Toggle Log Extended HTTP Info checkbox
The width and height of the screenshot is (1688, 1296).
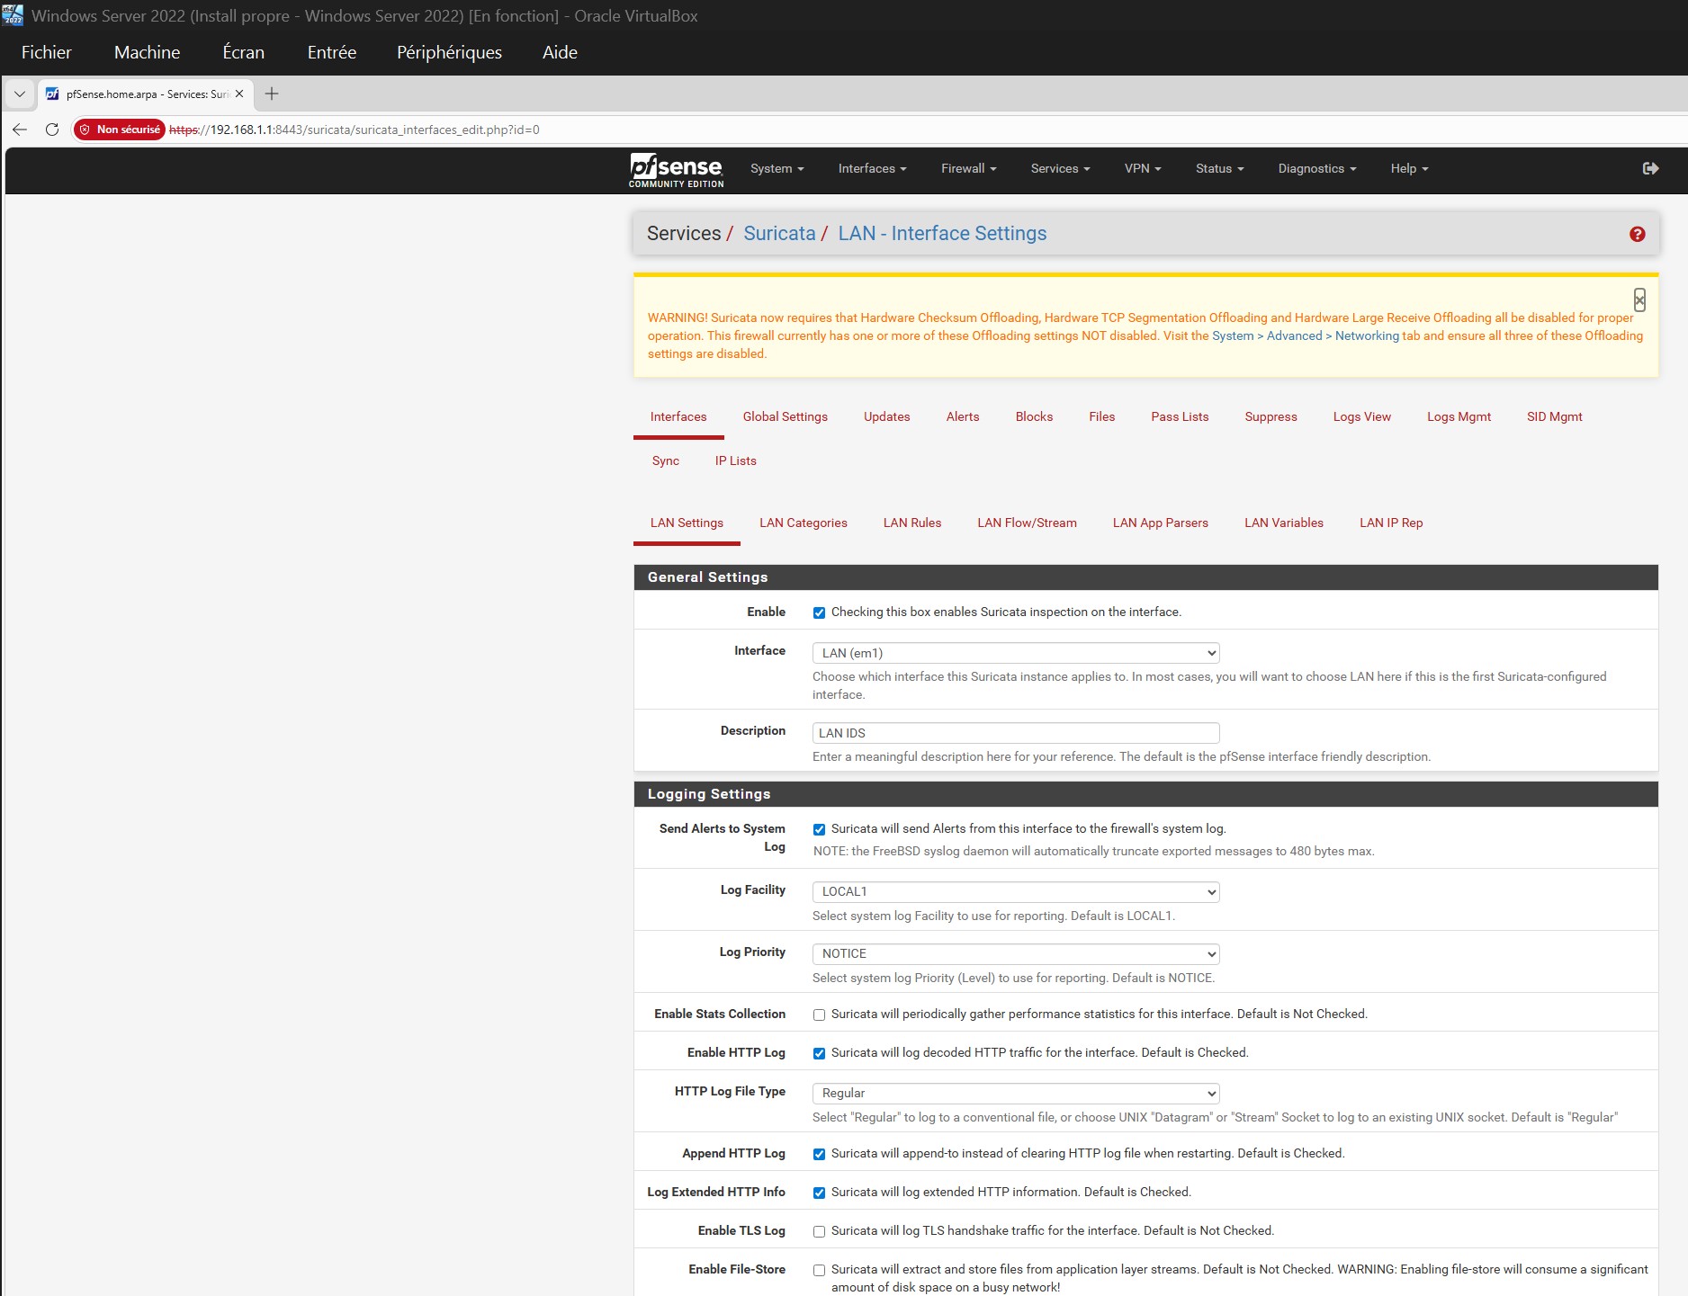pyautogui.click(x=819, y=1193)
